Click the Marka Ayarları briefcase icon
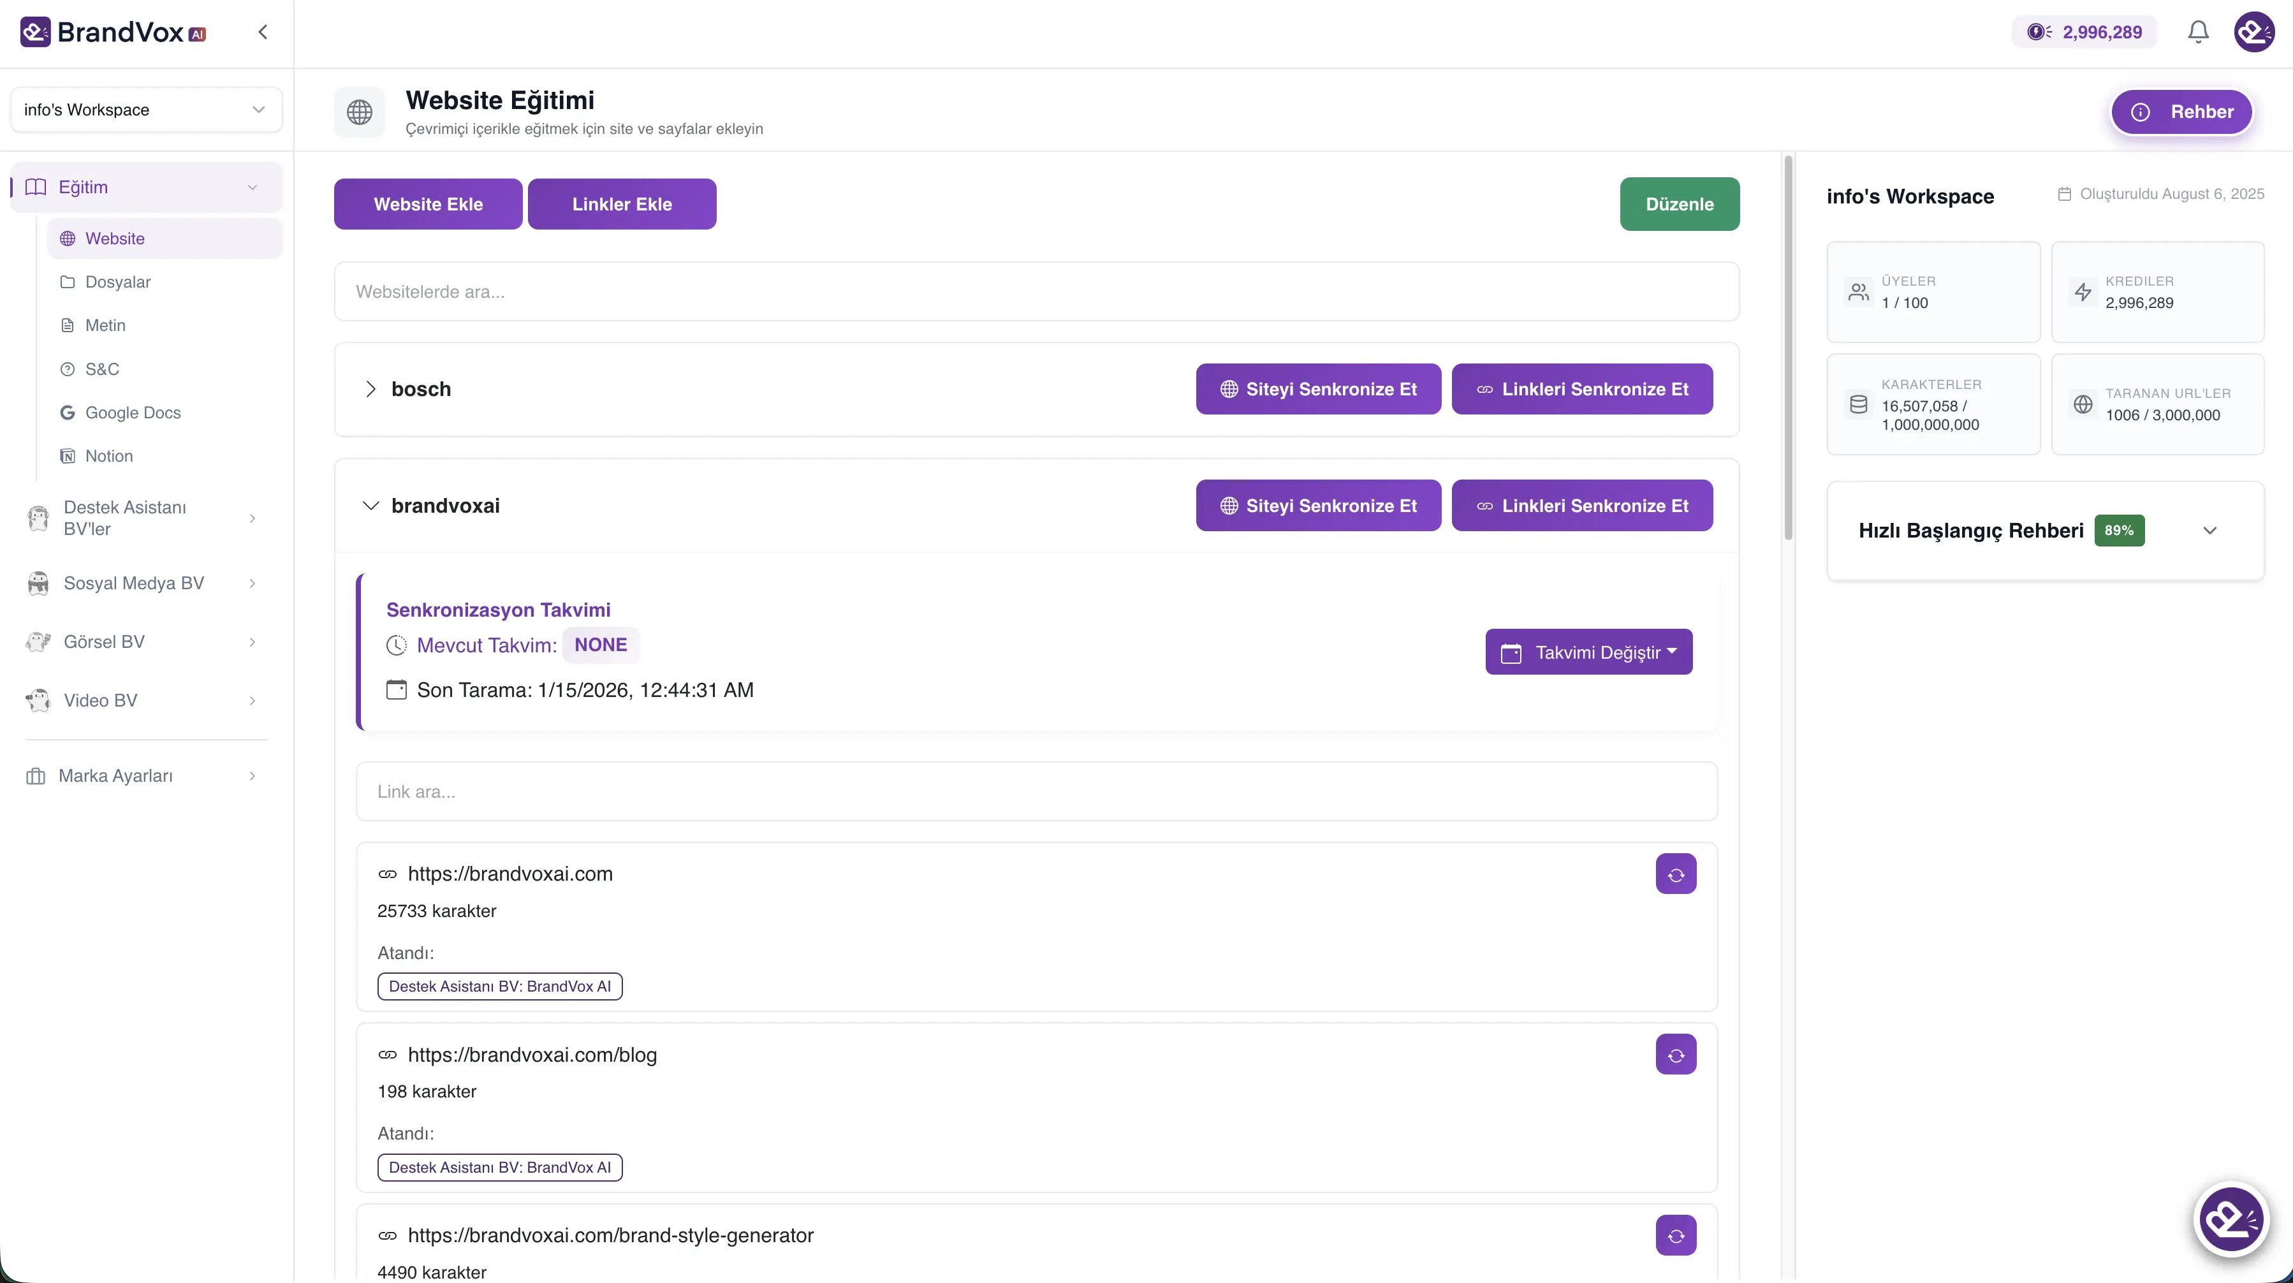Screen dimensions: 2293x1283 36,777
